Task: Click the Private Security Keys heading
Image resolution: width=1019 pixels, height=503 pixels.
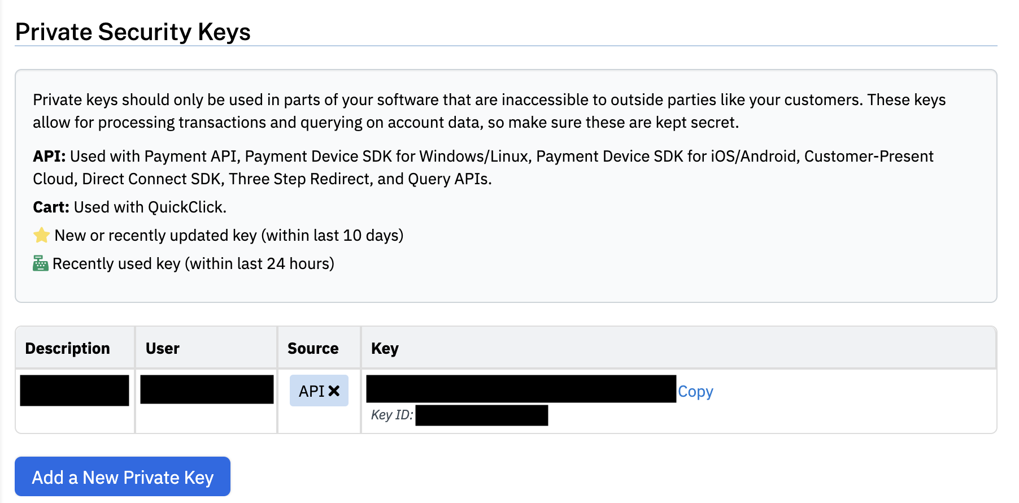Action: (133, 32)
